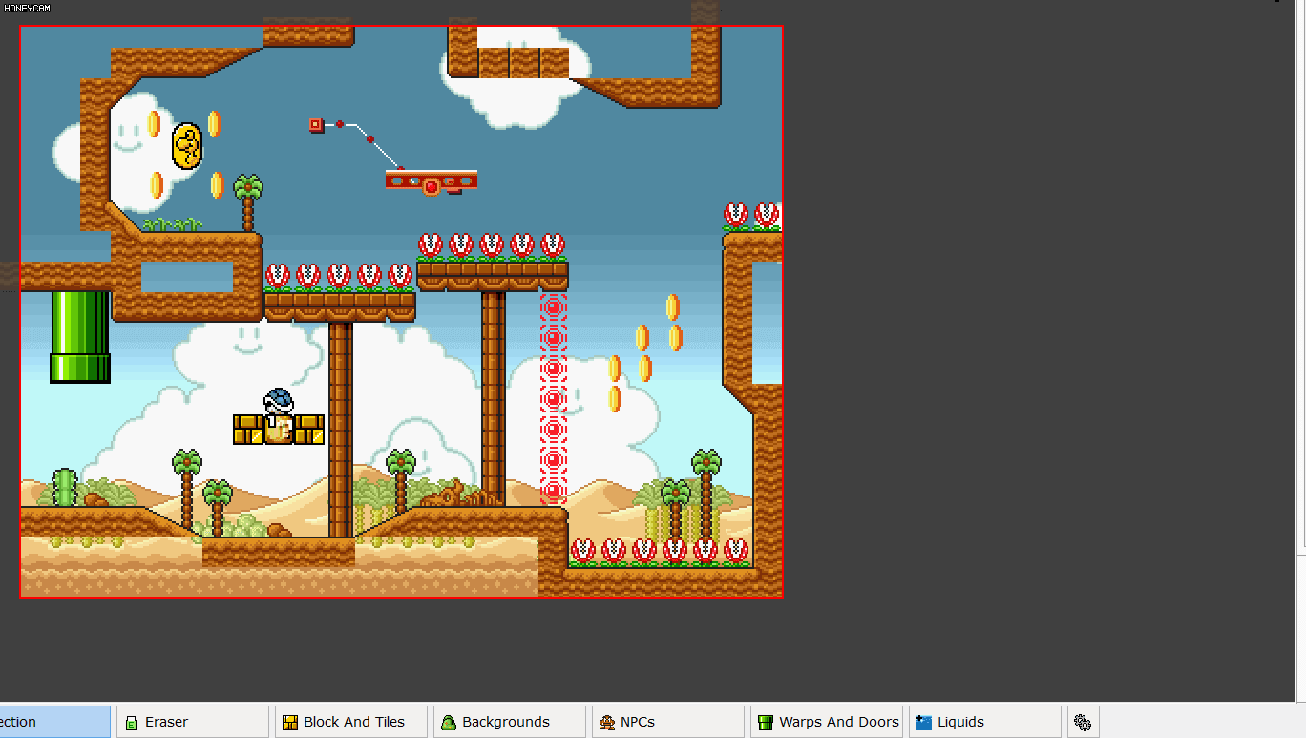Open the NPCs toolbox
Screen dimensions: 1306x738
[x=668, y=722]
